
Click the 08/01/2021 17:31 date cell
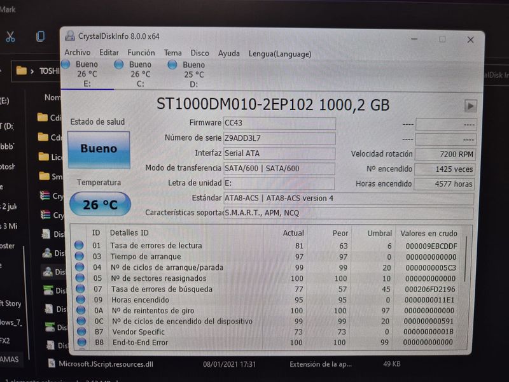click(x=229, y=364)
